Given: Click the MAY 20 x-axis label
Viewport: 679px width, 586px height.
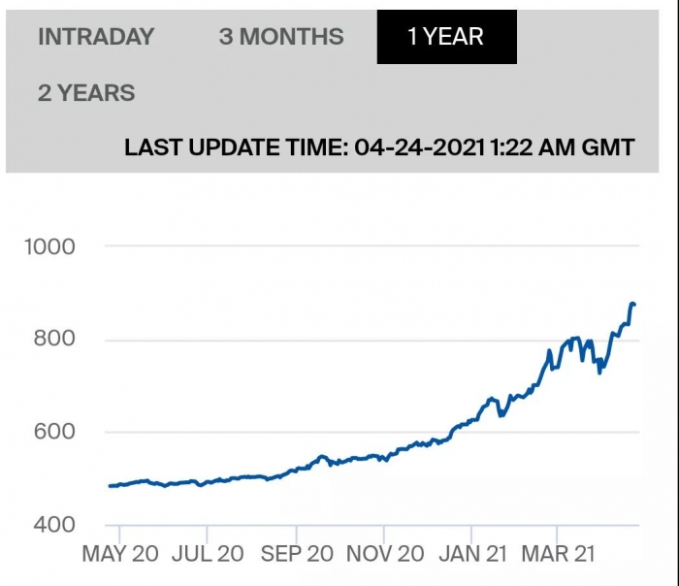Looking at the screenshot, I should tap(120, 554).
